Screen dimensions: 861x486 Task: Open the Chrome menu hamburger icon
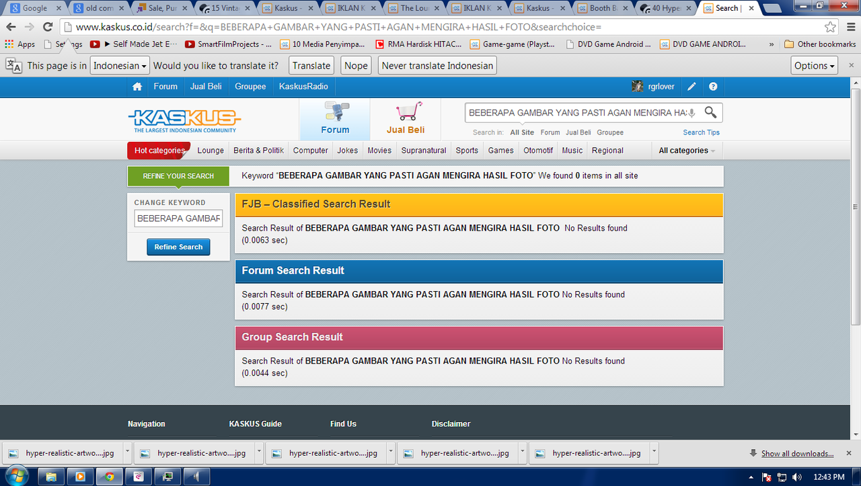pos(850,27)
